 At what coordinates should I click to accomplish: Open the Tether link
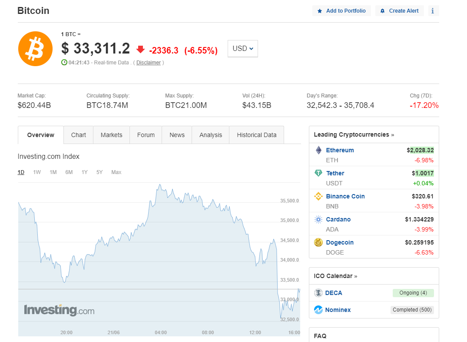coord(335,173)
